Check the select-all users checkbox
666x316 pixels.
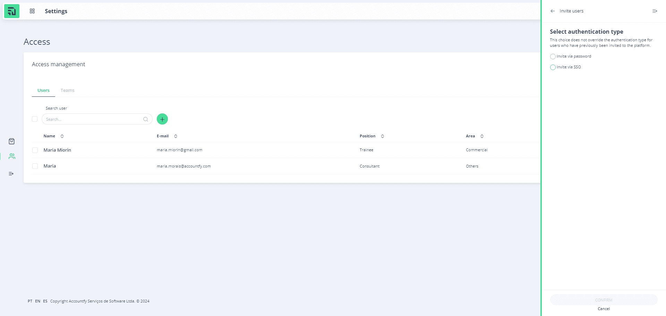click(35, 119)
